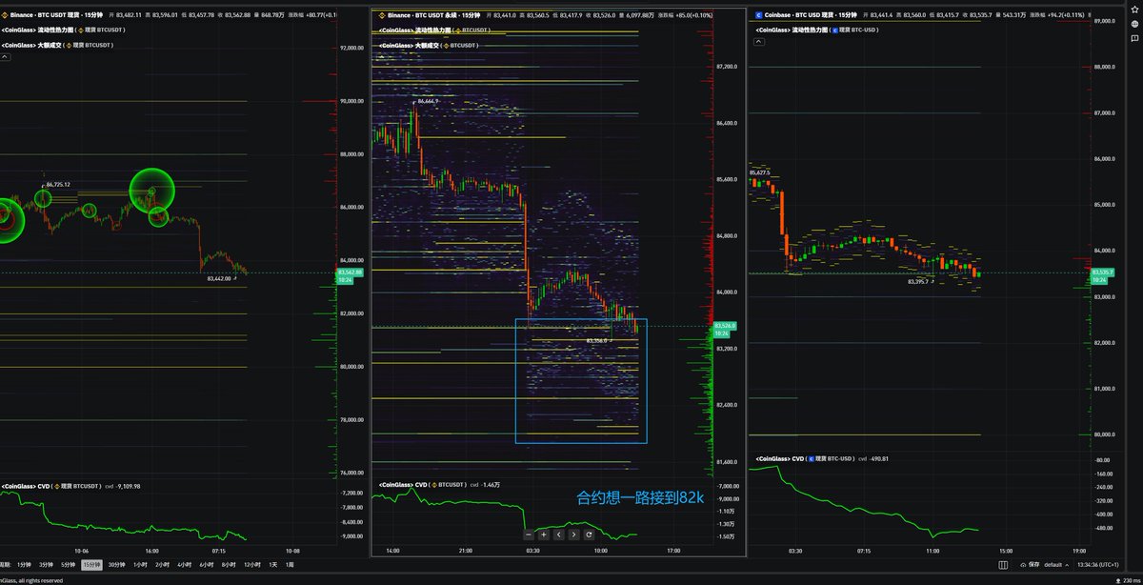Reset the middle chart view
1143x585 pixels.
[x=589, y=535]
